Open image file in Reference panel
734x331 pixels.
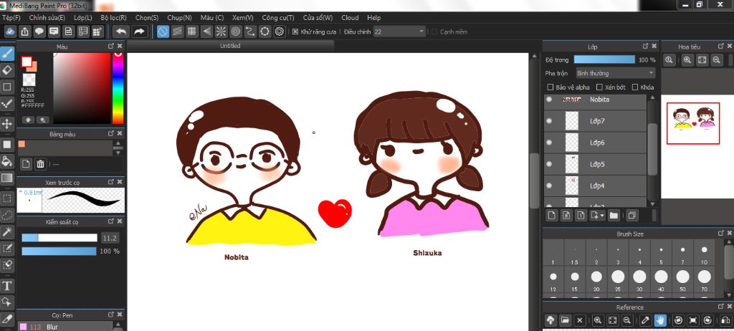tap(565, 320)
